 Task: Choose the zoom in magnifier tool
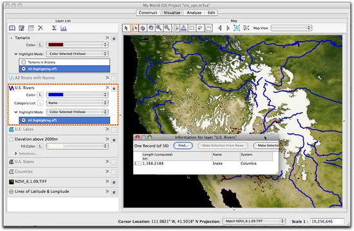pyautogui.click(x=159, y=28)
